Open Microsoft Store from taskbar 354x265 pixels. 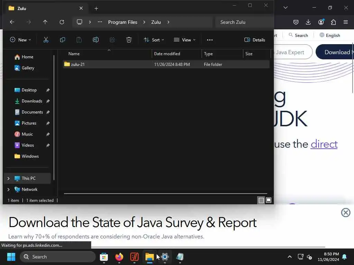click(104, 257)
